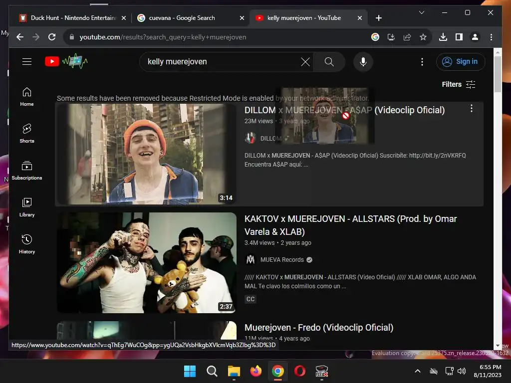Image resolution: width=511 pixels, height=383 pixels.
Task: Click the page vertical scrollbar thumb
Action: point(498,75)
